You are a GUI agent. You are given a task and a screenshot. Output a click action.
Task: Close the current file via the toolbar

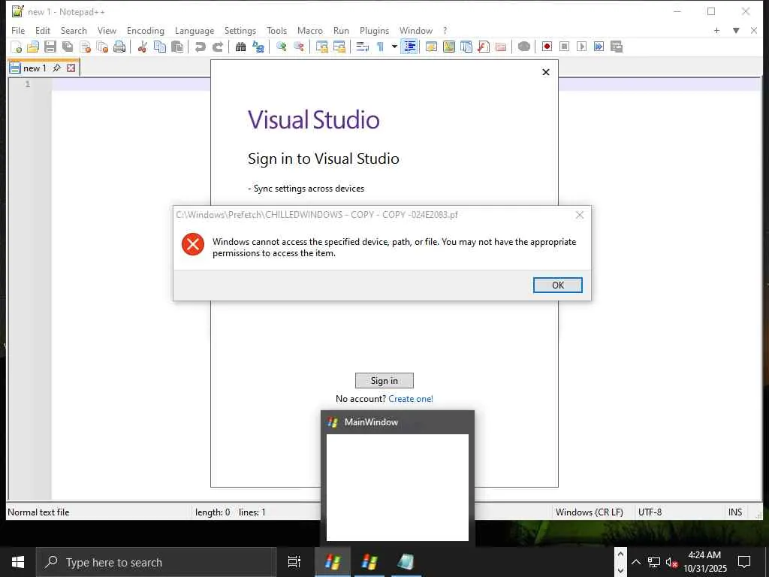pyautogui.click(x=86, y=47)
